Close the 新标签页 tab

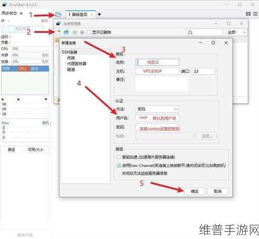(92, 15)
